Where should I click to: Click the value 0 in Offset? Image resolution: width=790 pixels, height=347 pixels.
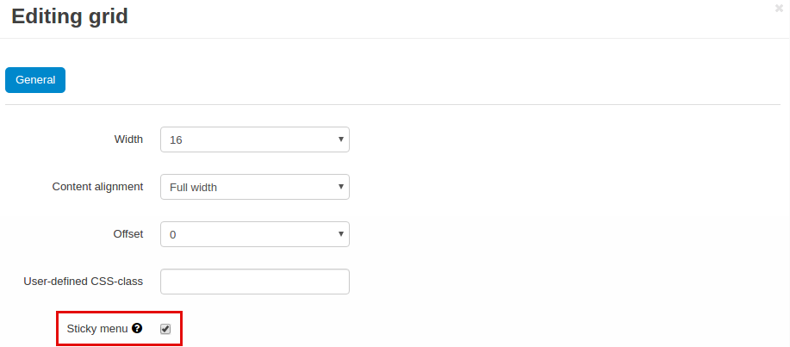[173, 235]
